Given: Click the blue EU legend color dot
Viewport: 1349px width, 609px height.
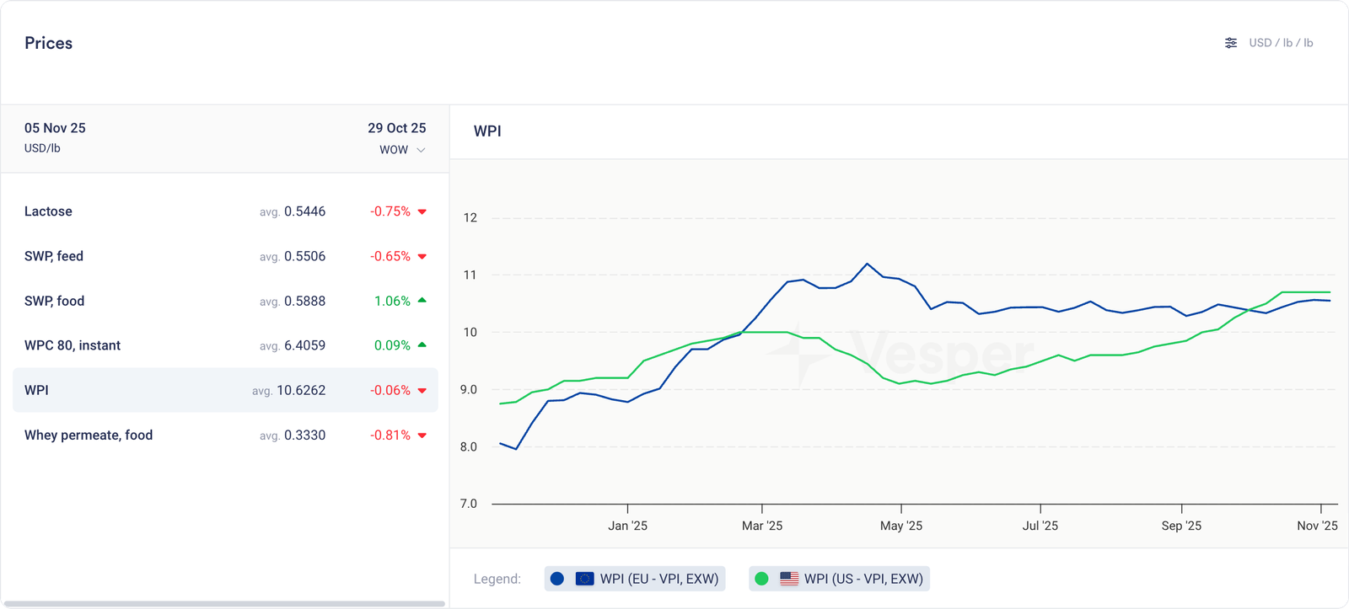Looking at the screenshot, I should click(x=556, y=579).
